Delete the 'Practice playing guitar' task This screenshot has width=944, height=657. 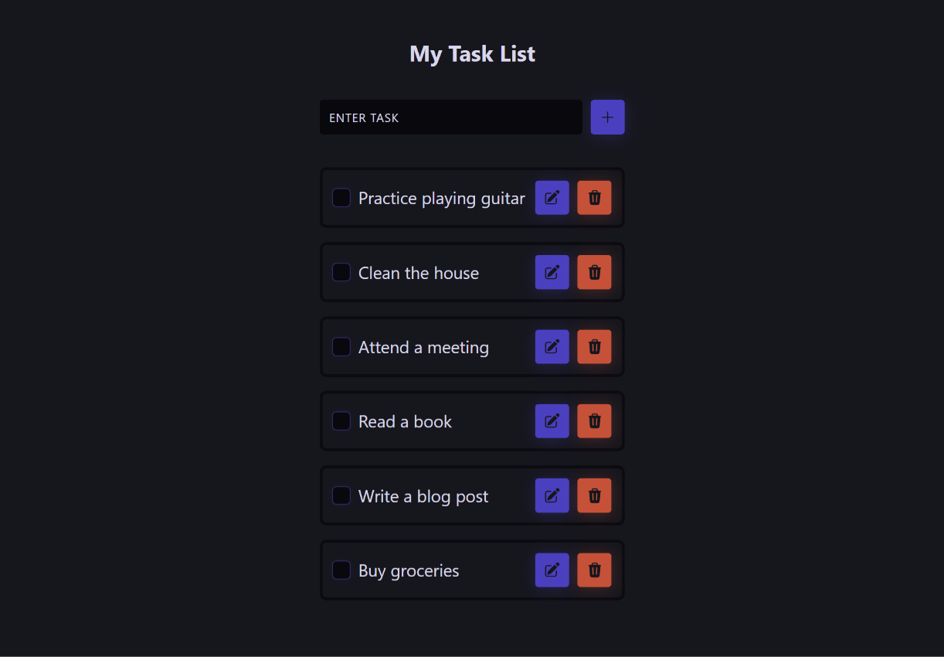pyautogui.click(x=594, y=198)
